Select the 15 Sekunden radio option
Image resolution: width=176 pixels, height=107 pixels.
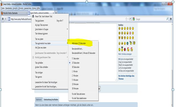(x=83, y=63)
